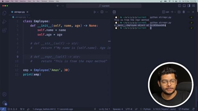Click the commented '__repr__' definition line
198x111 pixels.
point(55,57)
